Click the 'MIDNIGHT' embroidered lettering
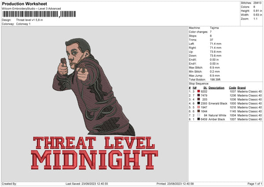The height and width of the screenshot is (187, 264). coord(94,160)
